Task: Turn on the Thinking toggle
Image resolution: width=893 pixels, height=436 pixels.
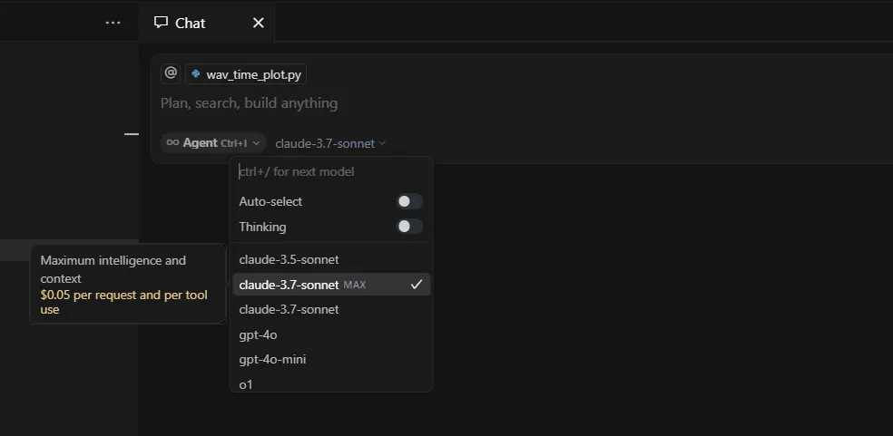Action: [409, 227]
